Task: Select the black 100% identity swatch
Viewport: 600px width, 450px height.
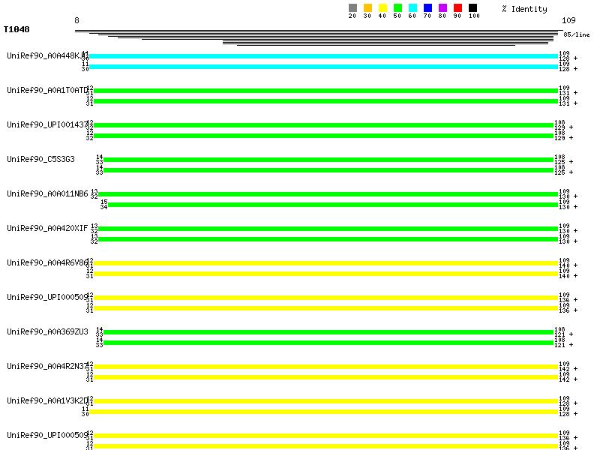Action: tap(472, 8)
